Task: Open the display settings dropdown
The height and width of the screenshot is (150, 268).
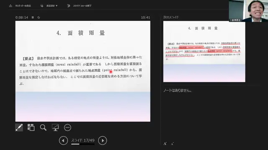Action: 49,5
